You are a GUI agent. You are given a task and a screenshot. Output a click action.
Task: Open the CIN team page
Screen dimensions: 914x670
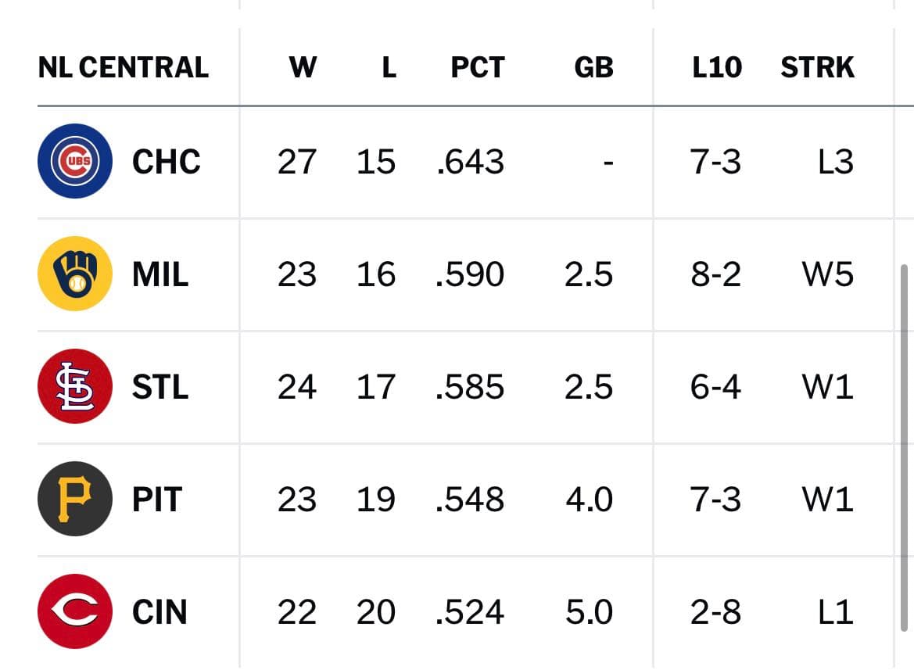pos(160,611)
